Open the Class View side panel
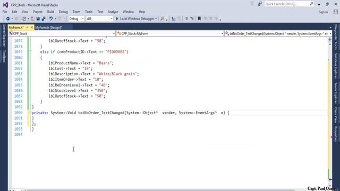 (x=336, y=115)
